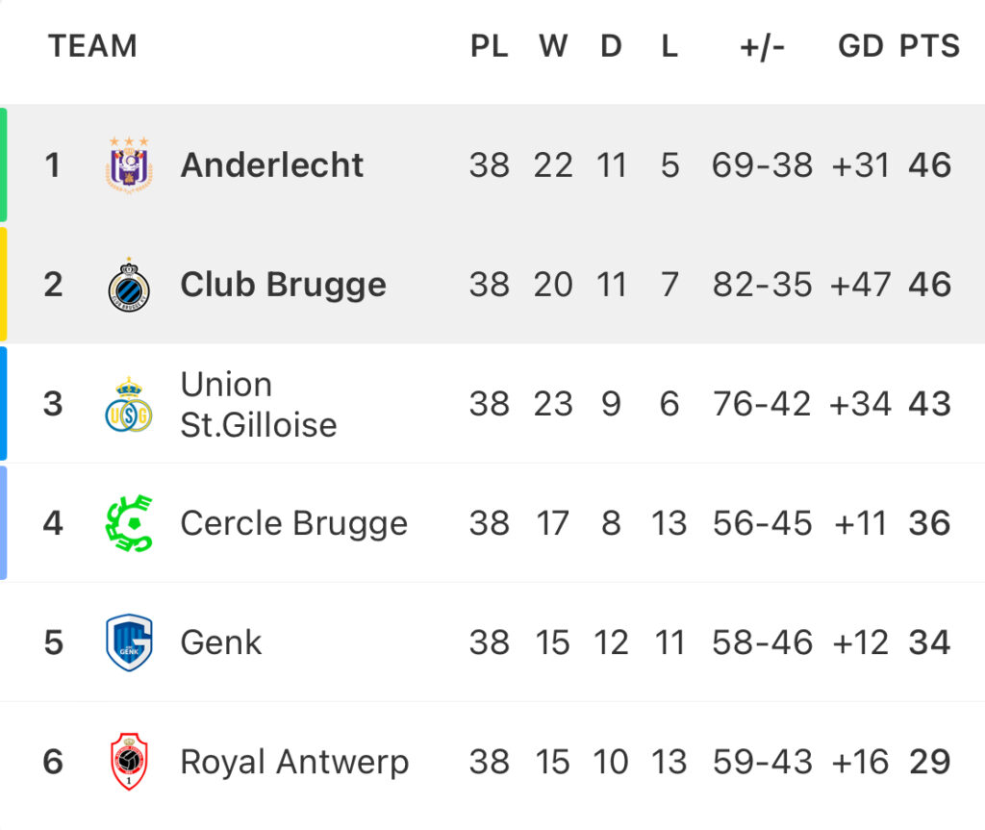Select the blue Genk shield logo
The width and height of the screenshot is (985, 830).
pyautogui.click(x=129, y=642)
